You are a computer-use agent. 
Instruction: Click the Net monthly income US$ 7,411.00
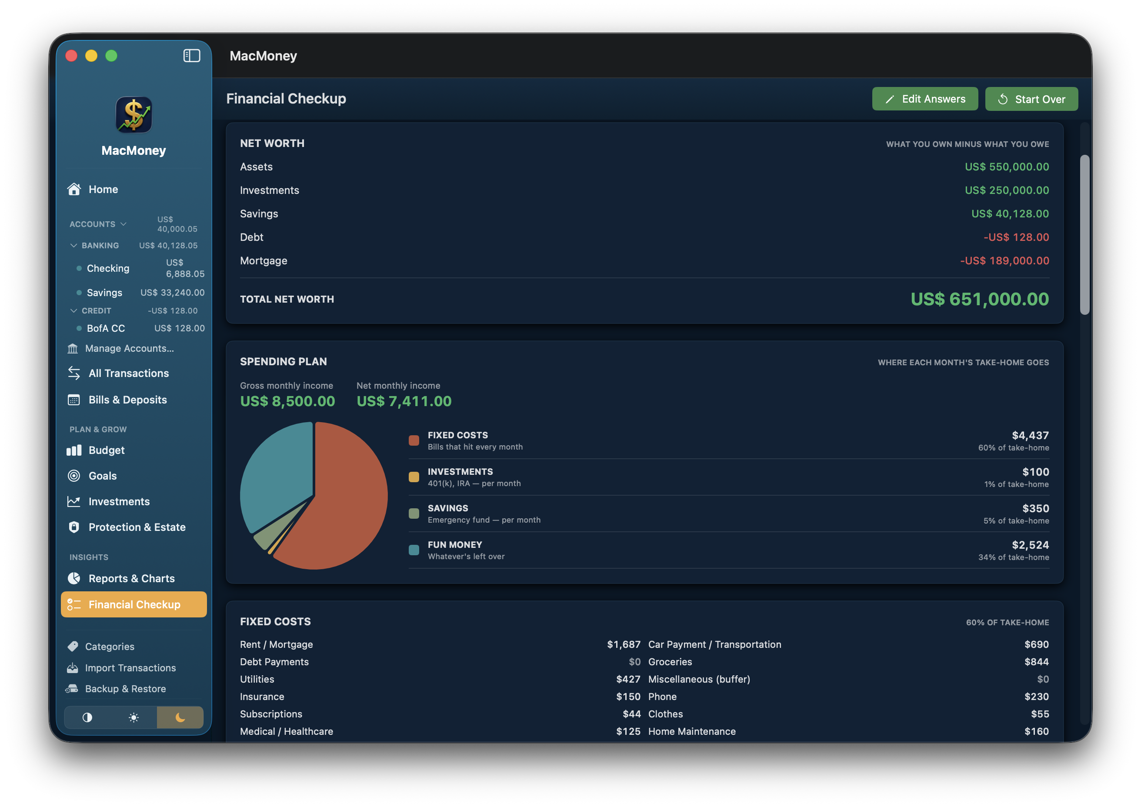[404, 401]
